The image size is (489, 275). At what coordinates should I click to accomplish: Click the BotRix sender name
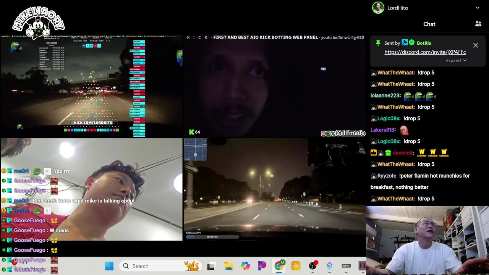(x=424, y=43)
